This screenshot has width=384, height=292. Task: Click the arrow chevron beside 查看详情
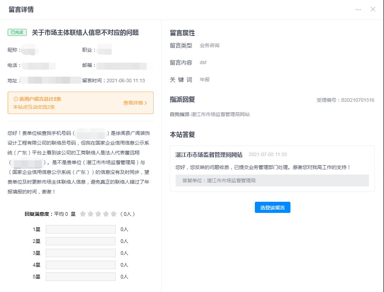[146, 103]
